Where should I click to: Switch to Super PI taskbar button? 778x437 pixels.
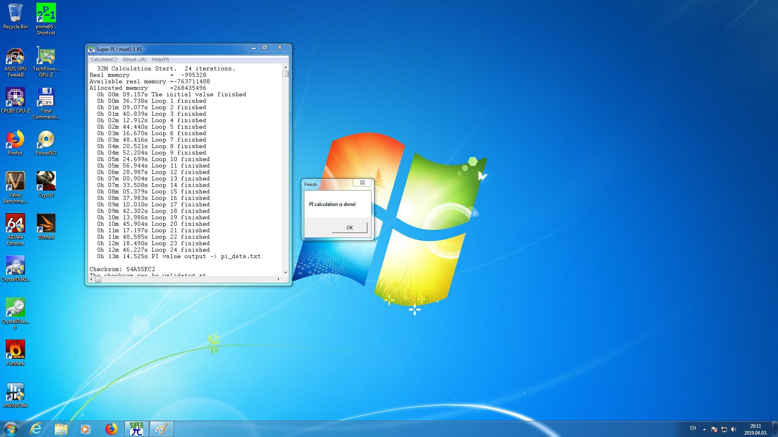point(136,429)
